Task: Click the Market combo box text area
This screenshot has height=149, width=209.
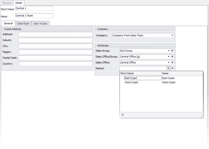Action: pyautogui.click(x=143, y=68)
